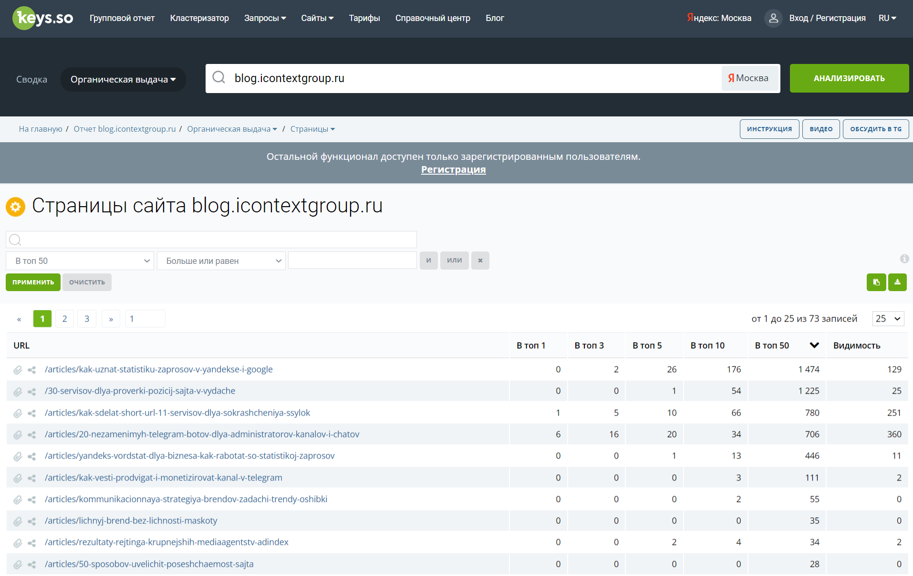The image size is (913, 576).
Task: Click share icon for kak-vesti-prodvigat row
Action: point(32,478)
